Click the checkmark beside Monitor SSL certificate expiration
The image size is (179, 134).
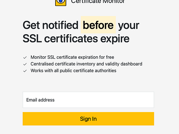(x=25, y=58)
